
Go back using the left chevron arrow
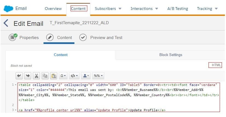[6, 23]
